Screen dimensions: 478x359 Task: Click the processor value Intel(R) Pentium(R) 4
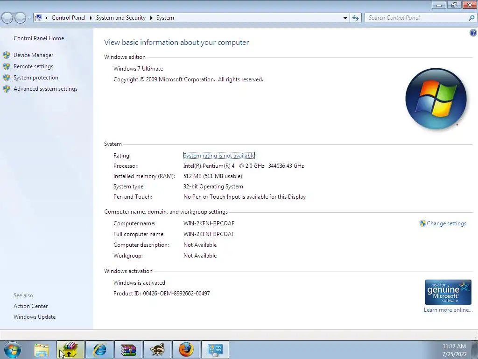coord(209,166)
